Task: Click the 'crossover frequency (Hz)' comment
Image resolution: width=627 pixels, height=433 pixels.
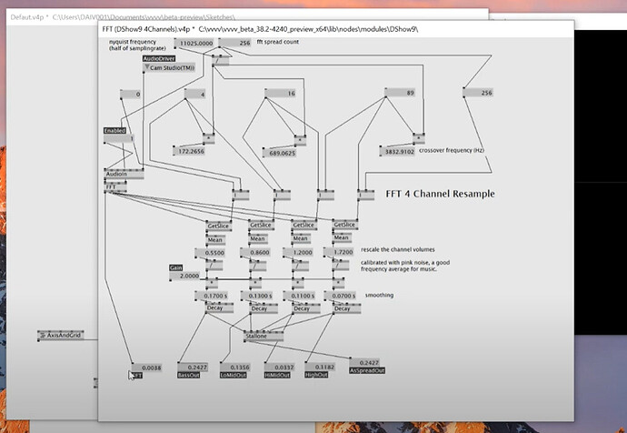Action: (452, 150)
